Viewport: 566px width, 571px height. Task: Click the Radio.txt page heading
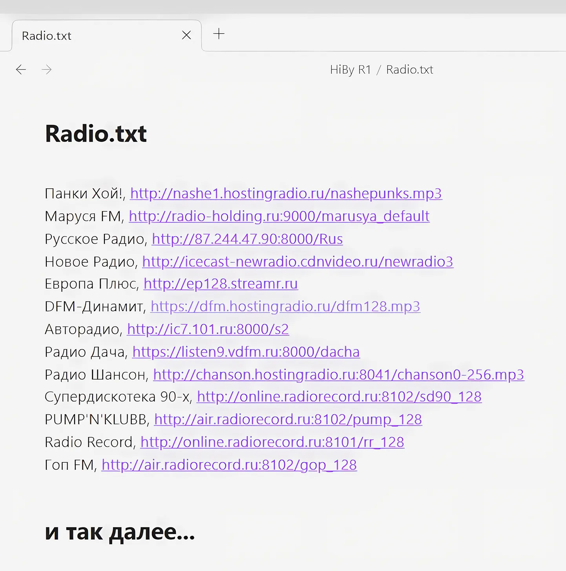click(96, 134)
